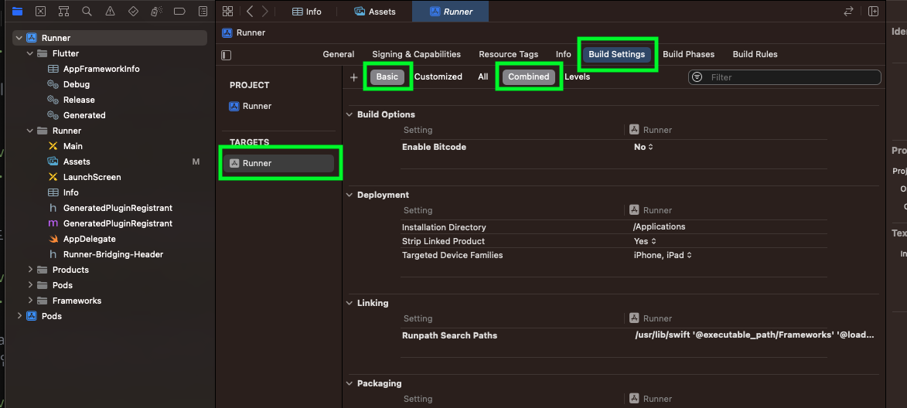
Task: Open the Breakpoint navigator icon
Action: [179, 11]
